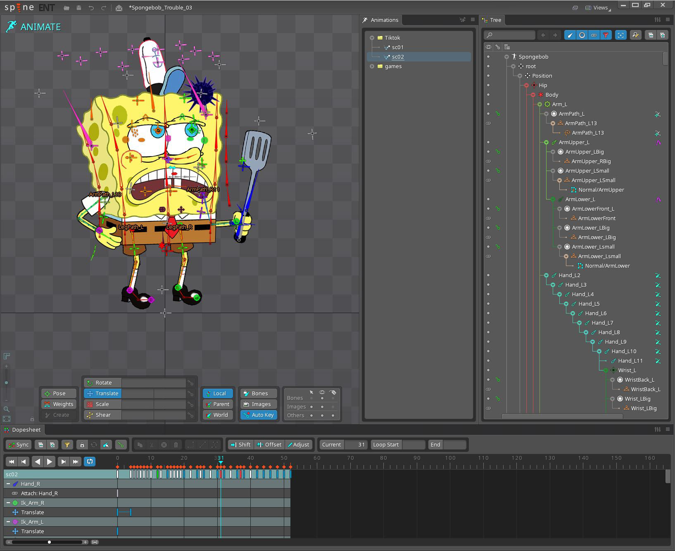Image resolution: width=675 pixels, height=551 pixels.
Task: Toggle the bones filter in Tree toolbar
Action: click(x=570, y=35)
